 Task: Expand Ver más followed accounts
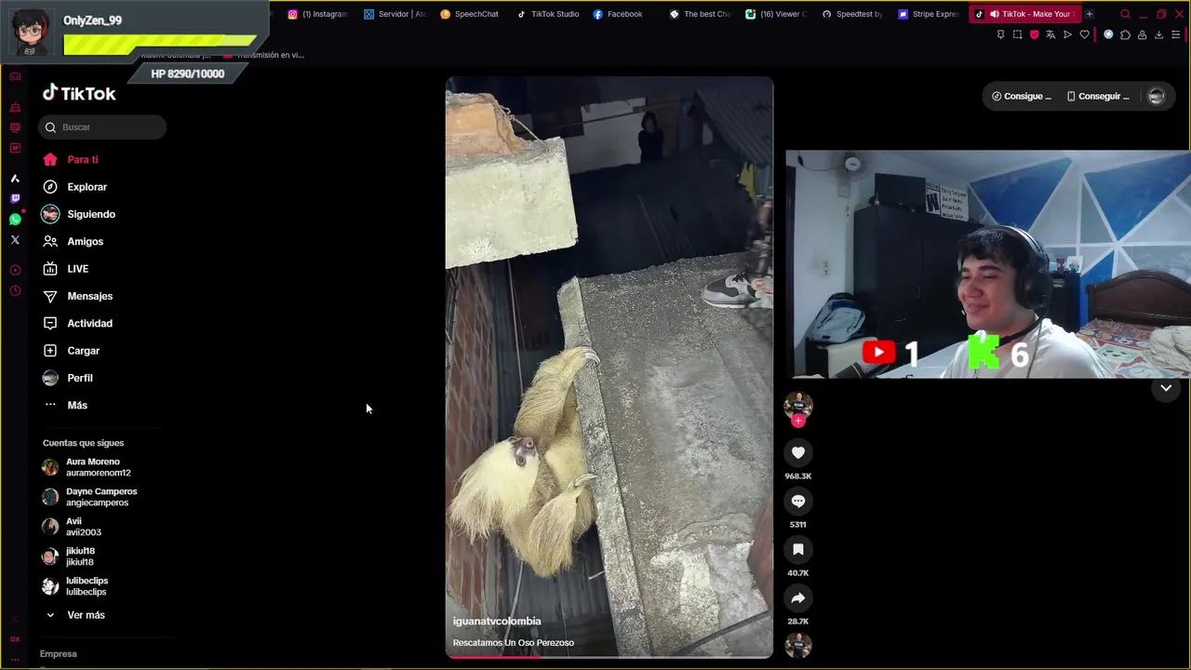[74, 615]
